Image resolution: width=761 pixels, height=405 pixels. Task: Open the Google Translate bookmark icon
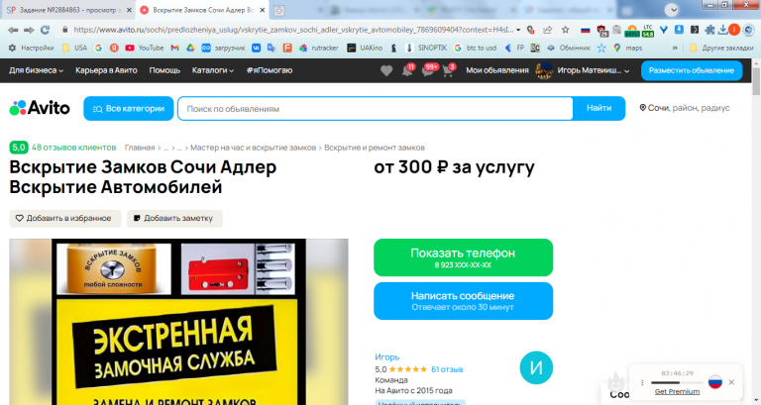tap(272, 48)
